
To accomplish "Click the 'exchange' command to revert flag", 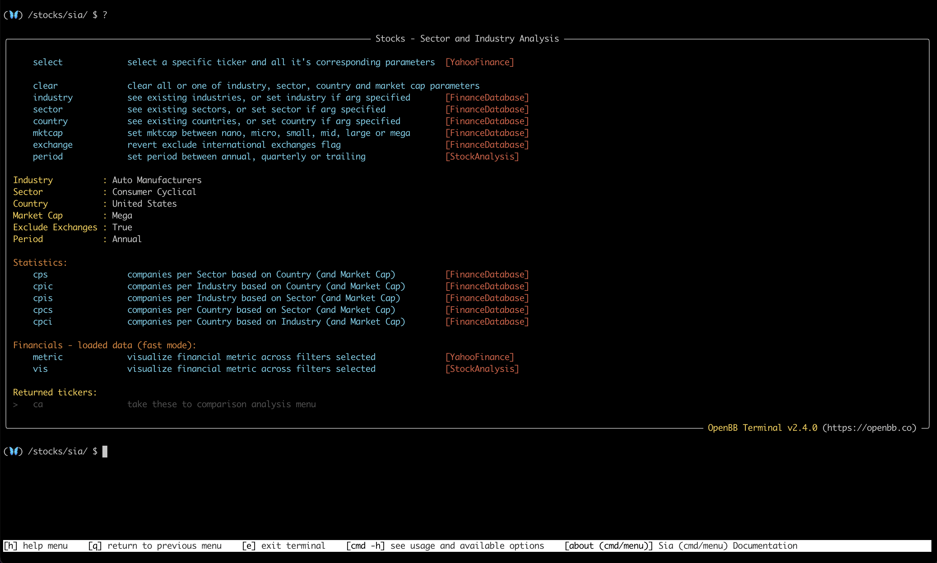I will pos(53,145).
